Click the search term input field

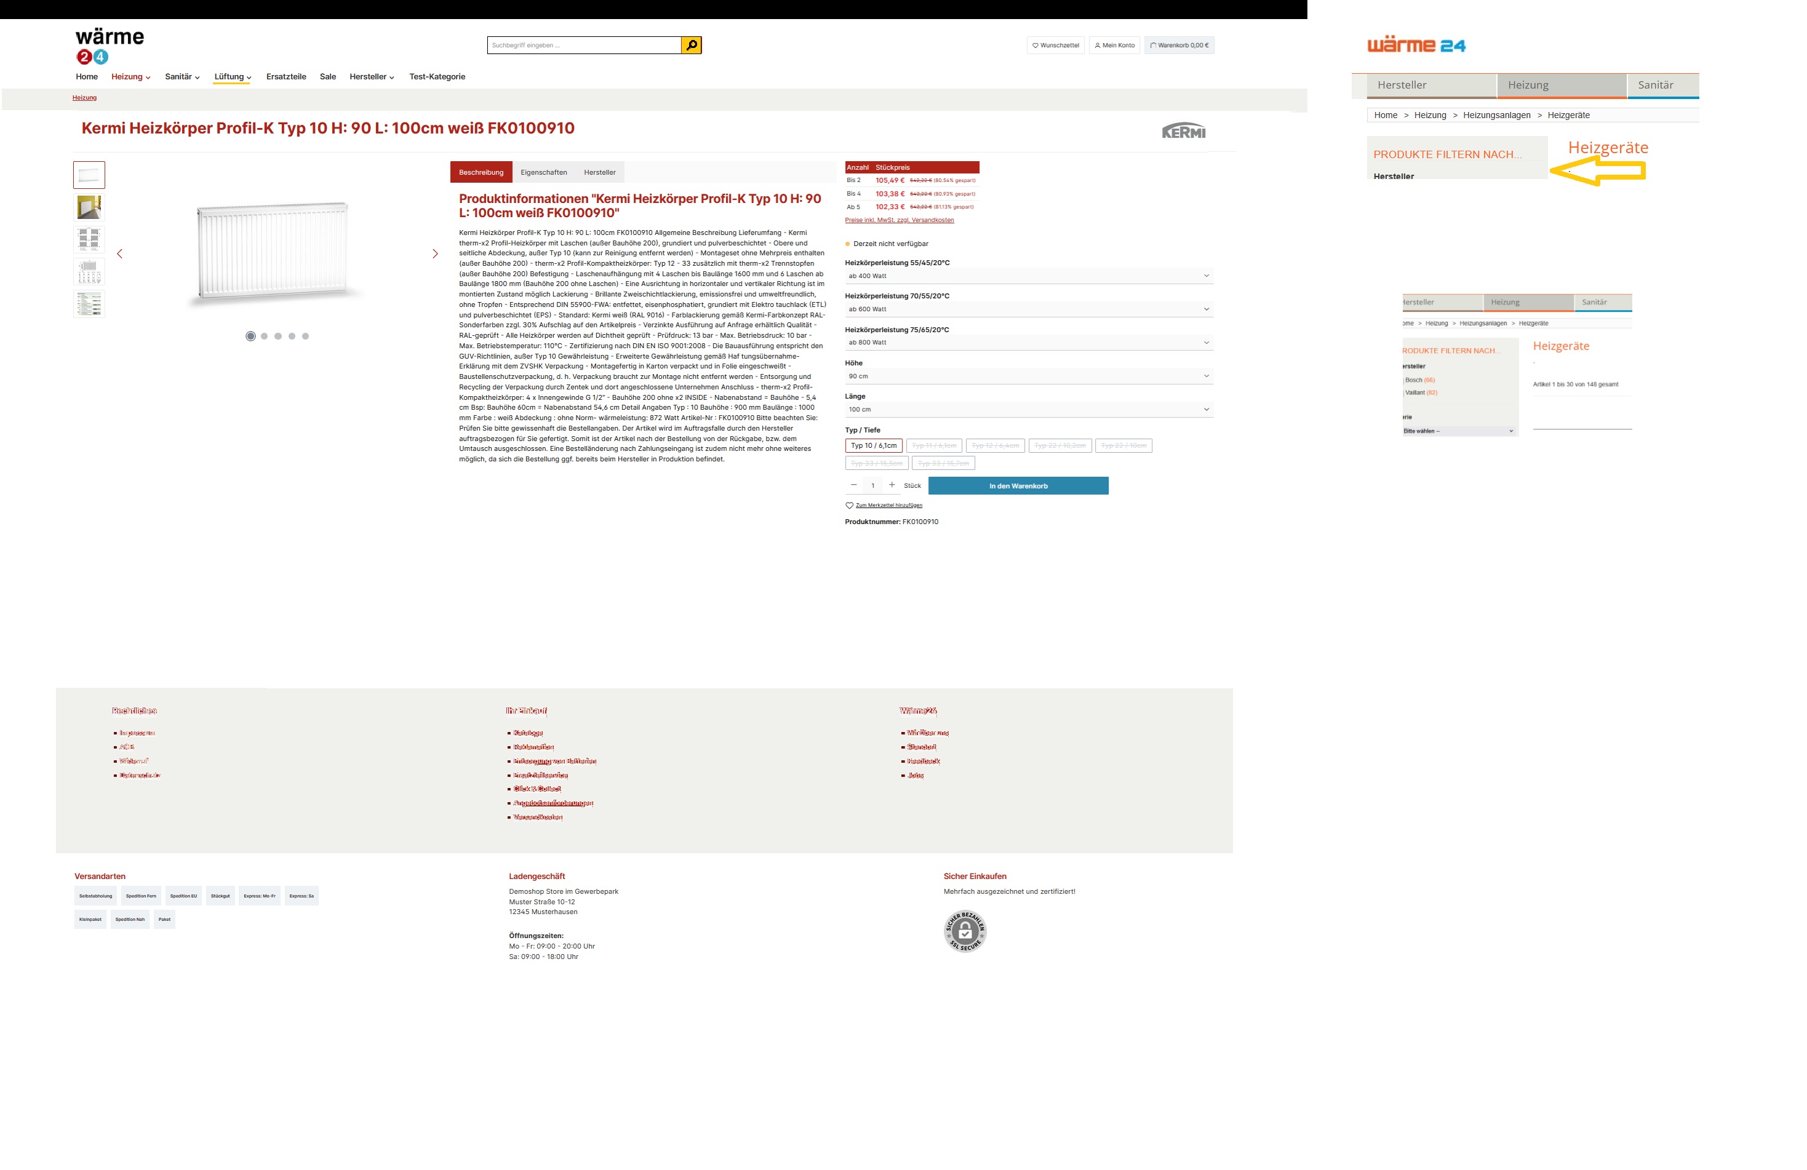(x=584, y=46)
